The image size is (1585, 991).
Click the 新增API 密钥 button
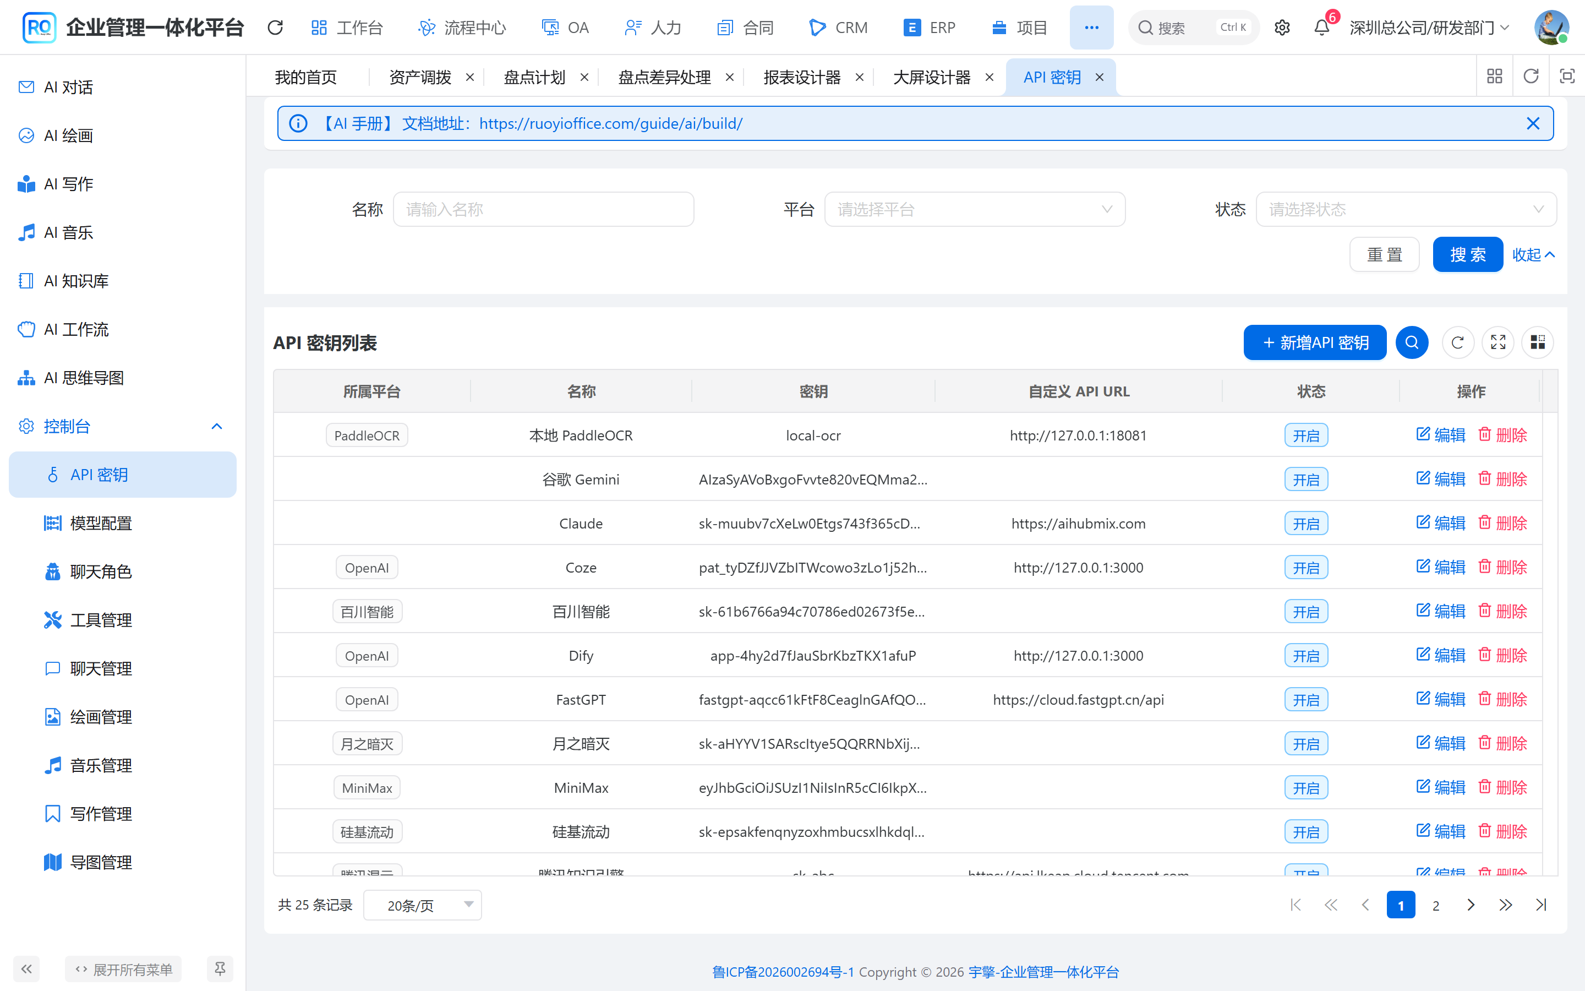point(1314,342)
